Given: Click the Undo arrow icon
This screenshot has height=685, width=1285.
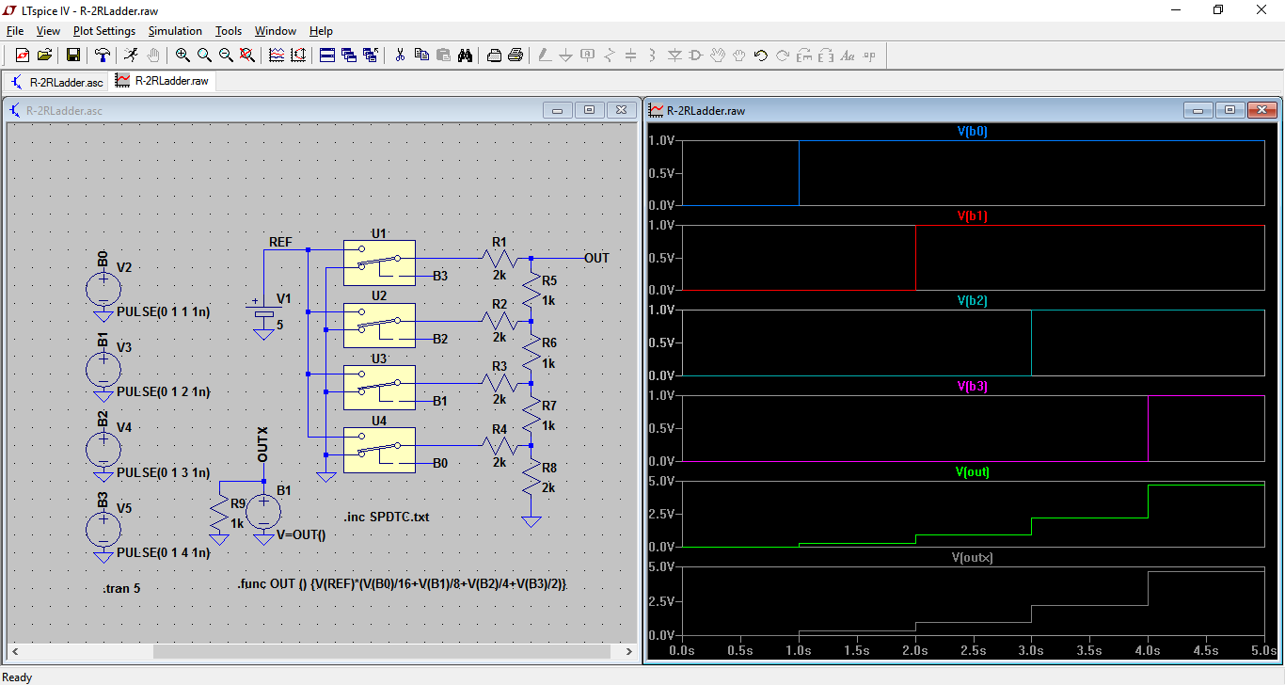Looking at the screenshot, I should [761, 56].
